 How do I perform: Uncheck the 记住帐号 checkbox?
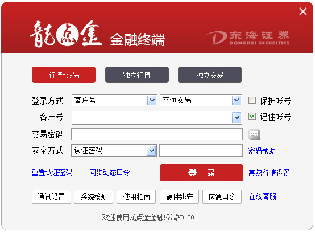[252, 117]
